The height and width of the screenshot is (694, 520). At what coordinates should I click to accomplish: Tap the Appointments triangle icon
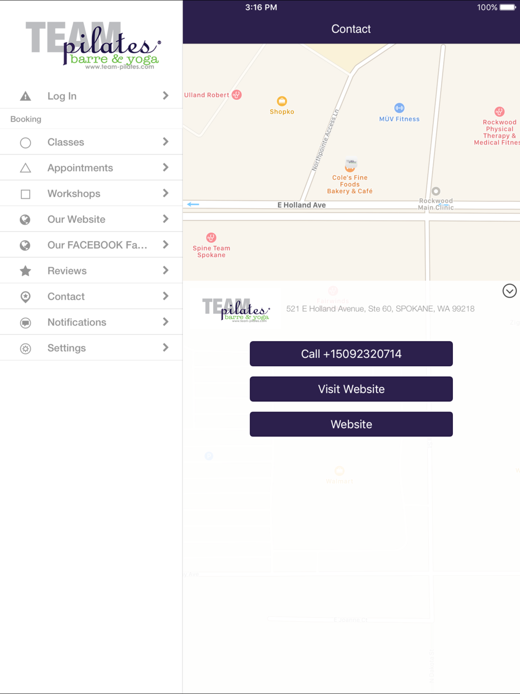point(25,168)
